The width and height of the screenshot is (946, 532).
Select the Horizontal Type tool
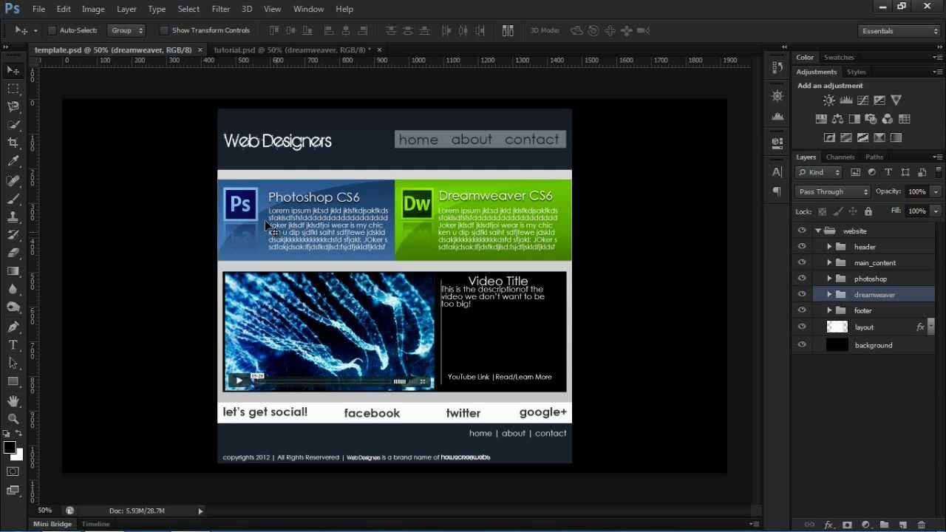click(x=13, y=345)
